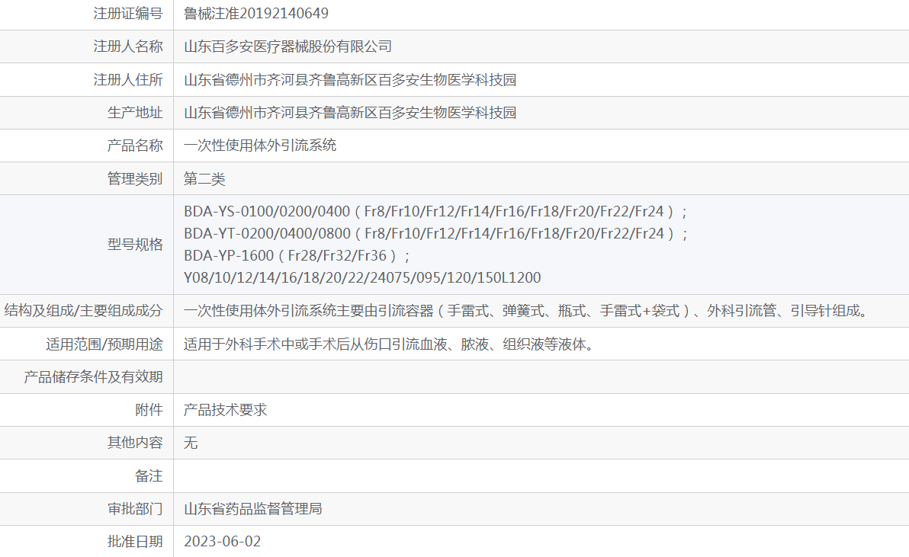Click the label 备注

pos(149,476)
